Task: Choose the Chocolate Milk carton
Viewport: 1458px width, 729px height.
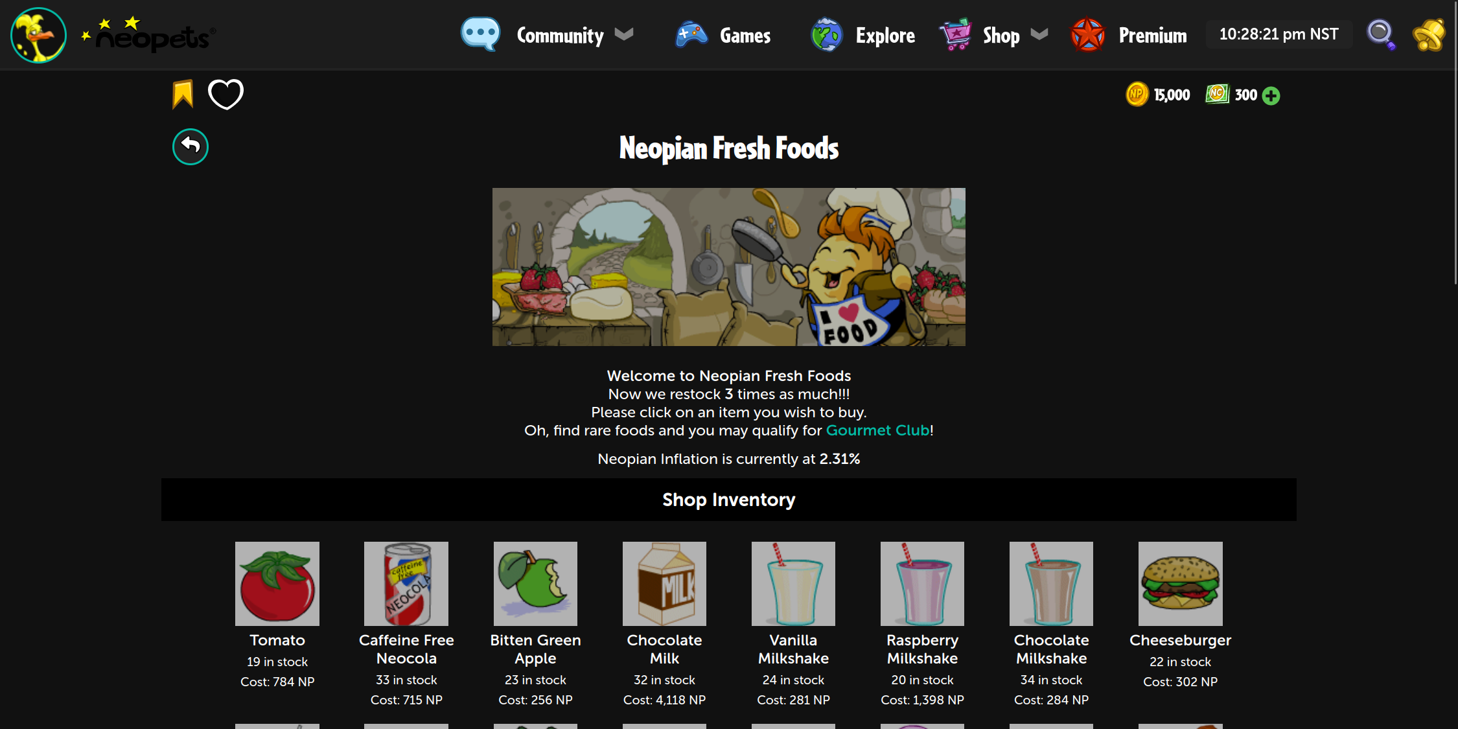Action: [664, 584]
